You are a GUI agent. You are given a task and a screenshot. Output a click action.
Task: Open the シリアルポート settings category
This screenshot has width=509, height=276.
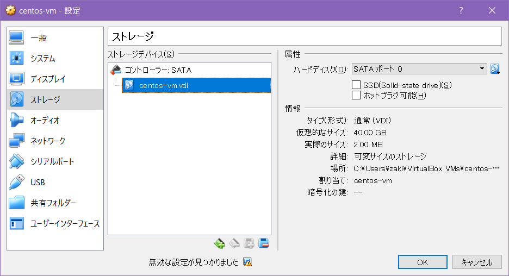[x=55, y=161]
